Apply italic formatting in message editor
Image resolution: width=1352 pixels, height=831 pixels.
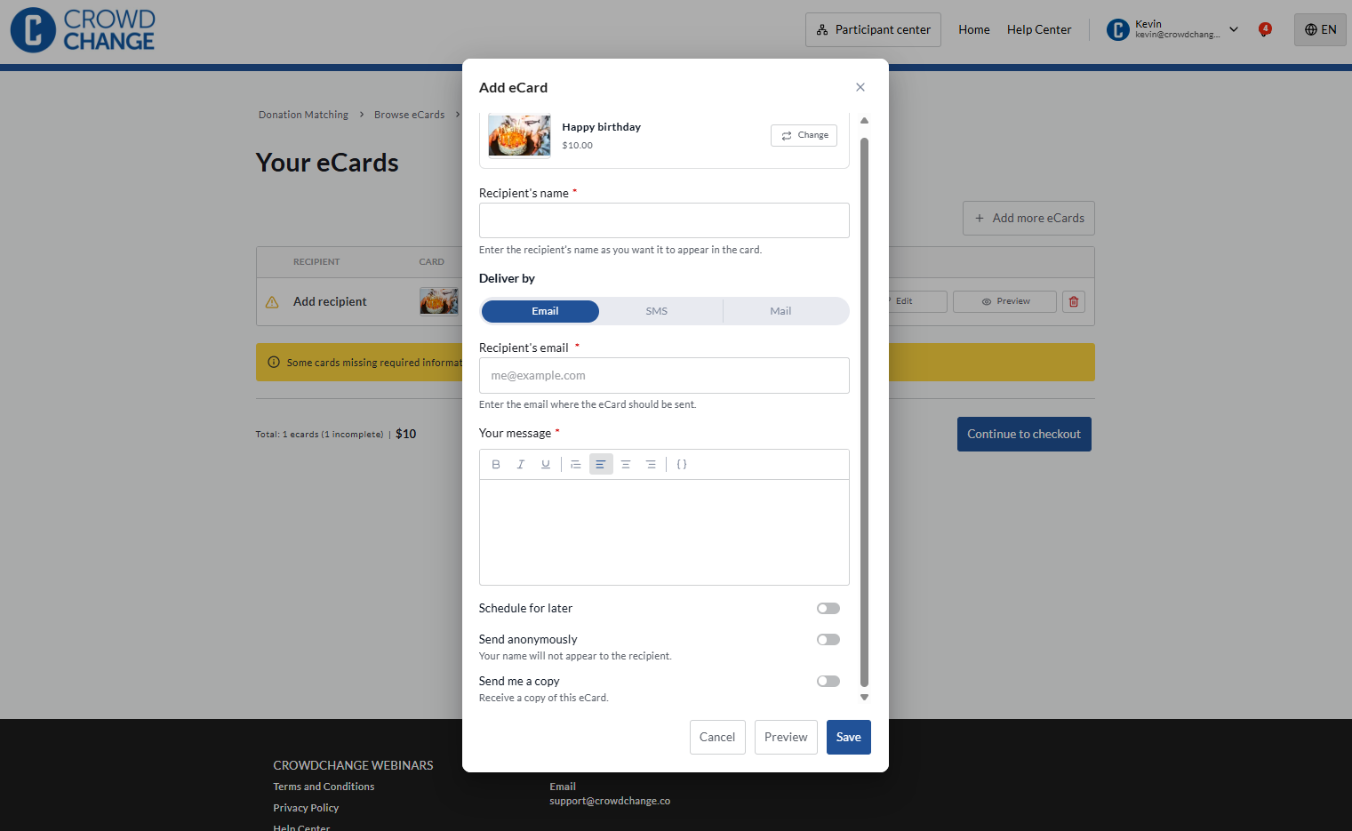521,464
